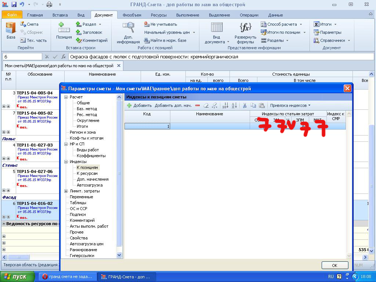This screenshot has width=376, height=282.
Task: Switch to the Выполнение ribbon tab
Action: pos(188,15)
